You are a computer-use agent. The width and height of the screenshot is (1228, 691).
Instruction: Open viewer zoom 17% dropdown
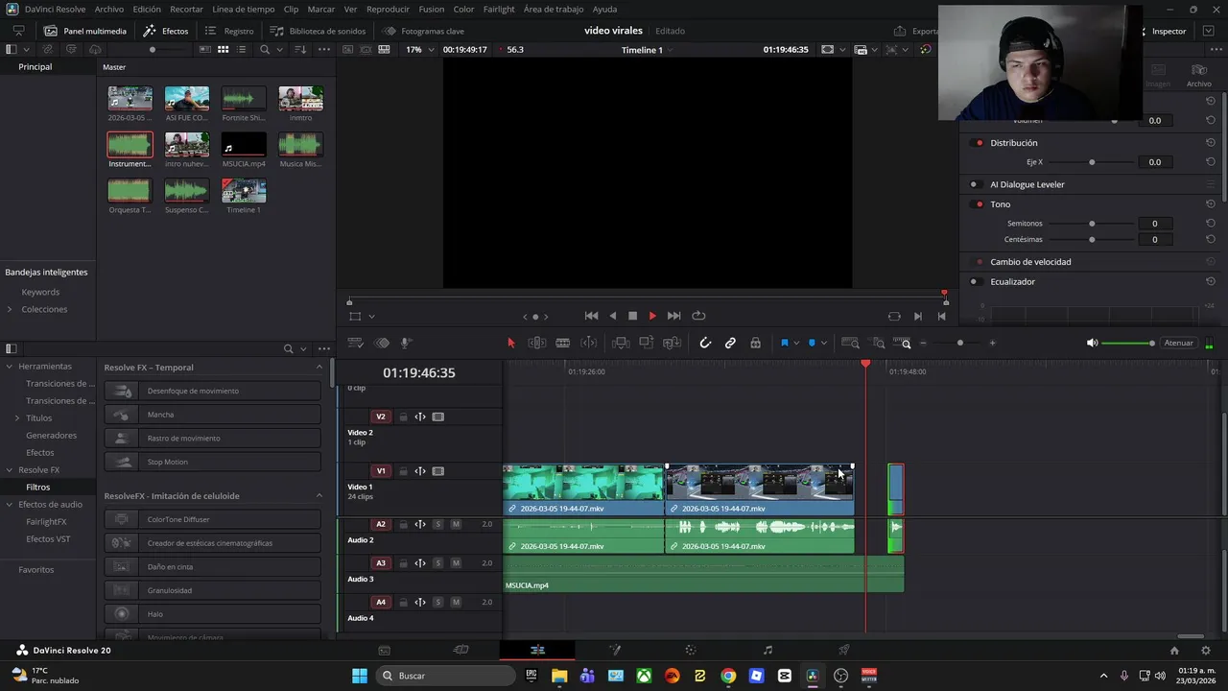[x=419, y=50]
